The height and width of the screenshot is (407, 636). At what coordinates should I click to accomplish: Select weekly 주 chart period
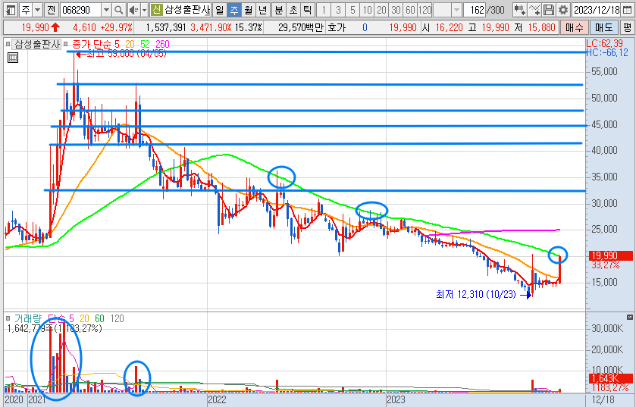click(234, 10)
